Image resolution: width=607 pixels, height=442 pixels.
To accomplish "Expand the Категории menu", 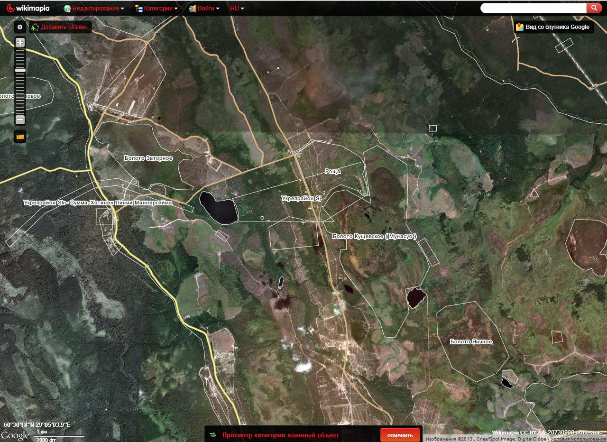I will click(x=156, y=9).
